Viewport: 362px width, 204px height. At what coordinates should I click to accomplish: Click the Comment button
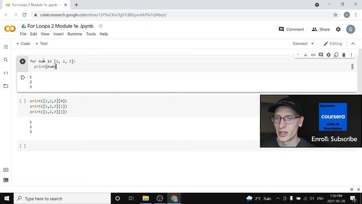point(291,29)
